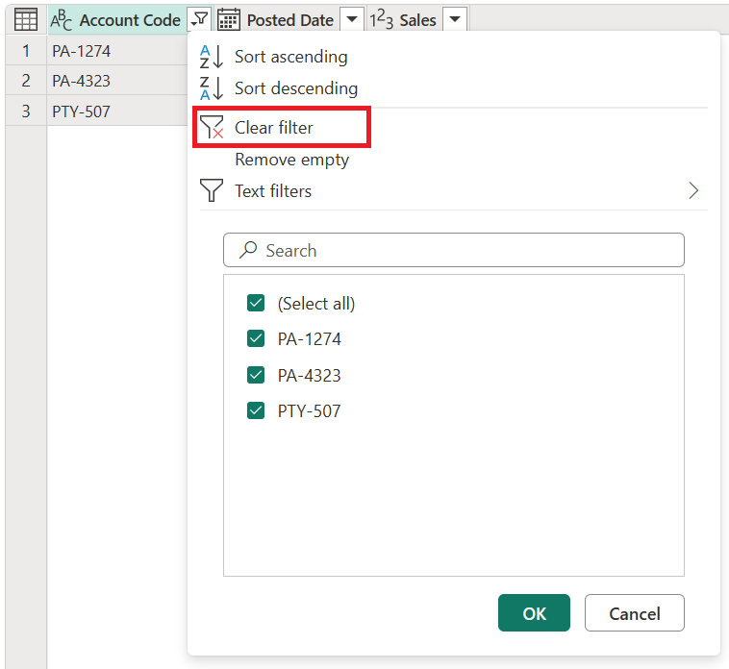729x669 pixels.
Task: Select row number 2 header
Action: point(26,81)
